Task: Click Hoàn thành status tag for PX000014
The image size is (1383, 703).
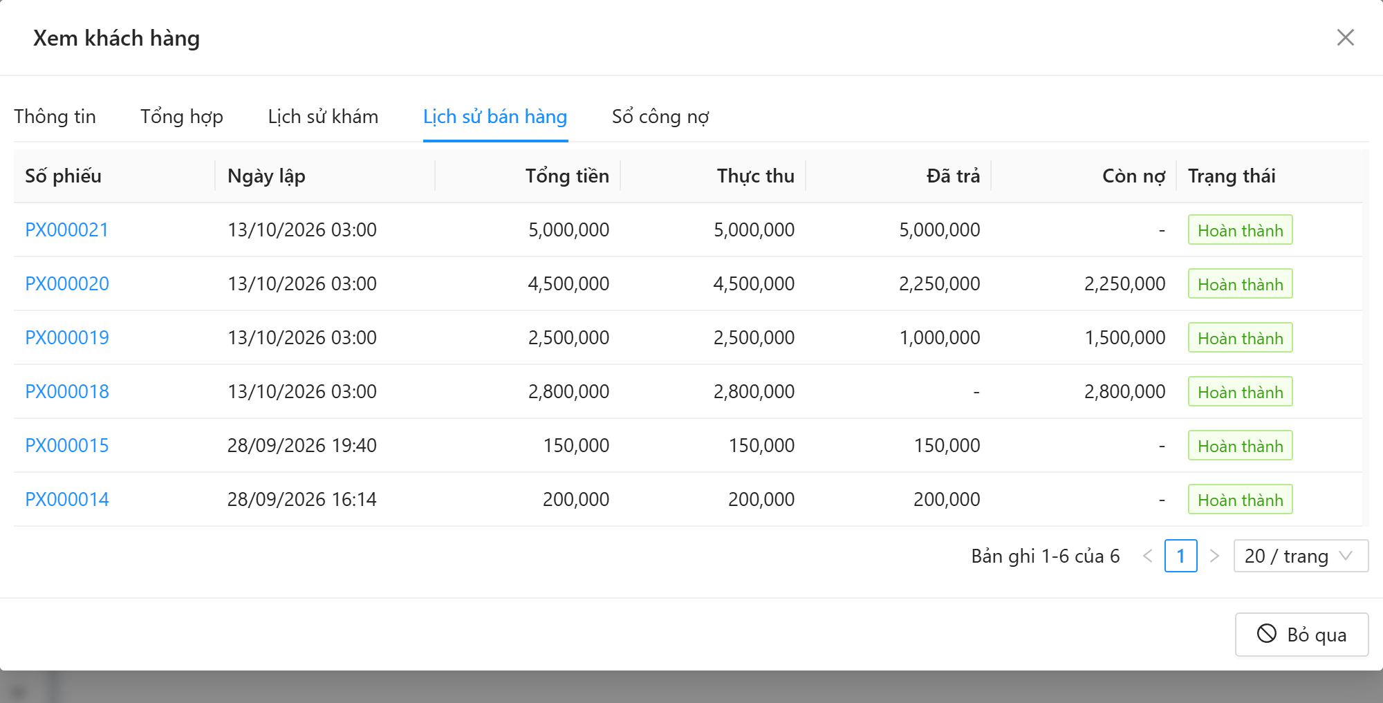Action: point(1241,499)
